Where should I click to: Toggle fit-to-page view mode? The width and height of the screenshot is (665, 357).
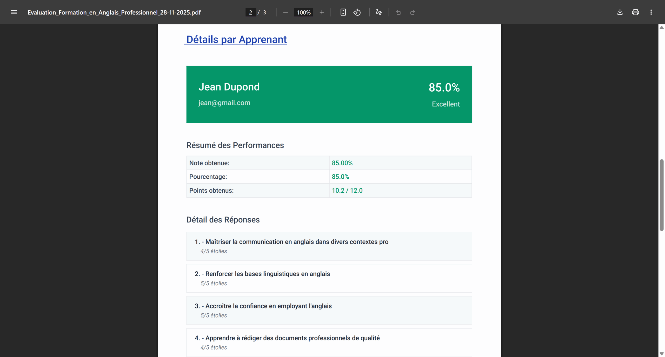coord(343,12)
